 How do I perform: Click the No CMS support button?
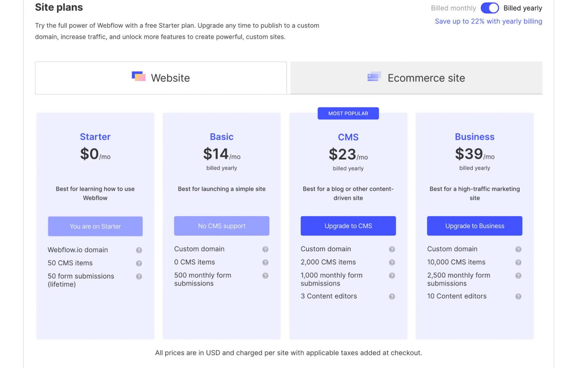tap(222, 226)
